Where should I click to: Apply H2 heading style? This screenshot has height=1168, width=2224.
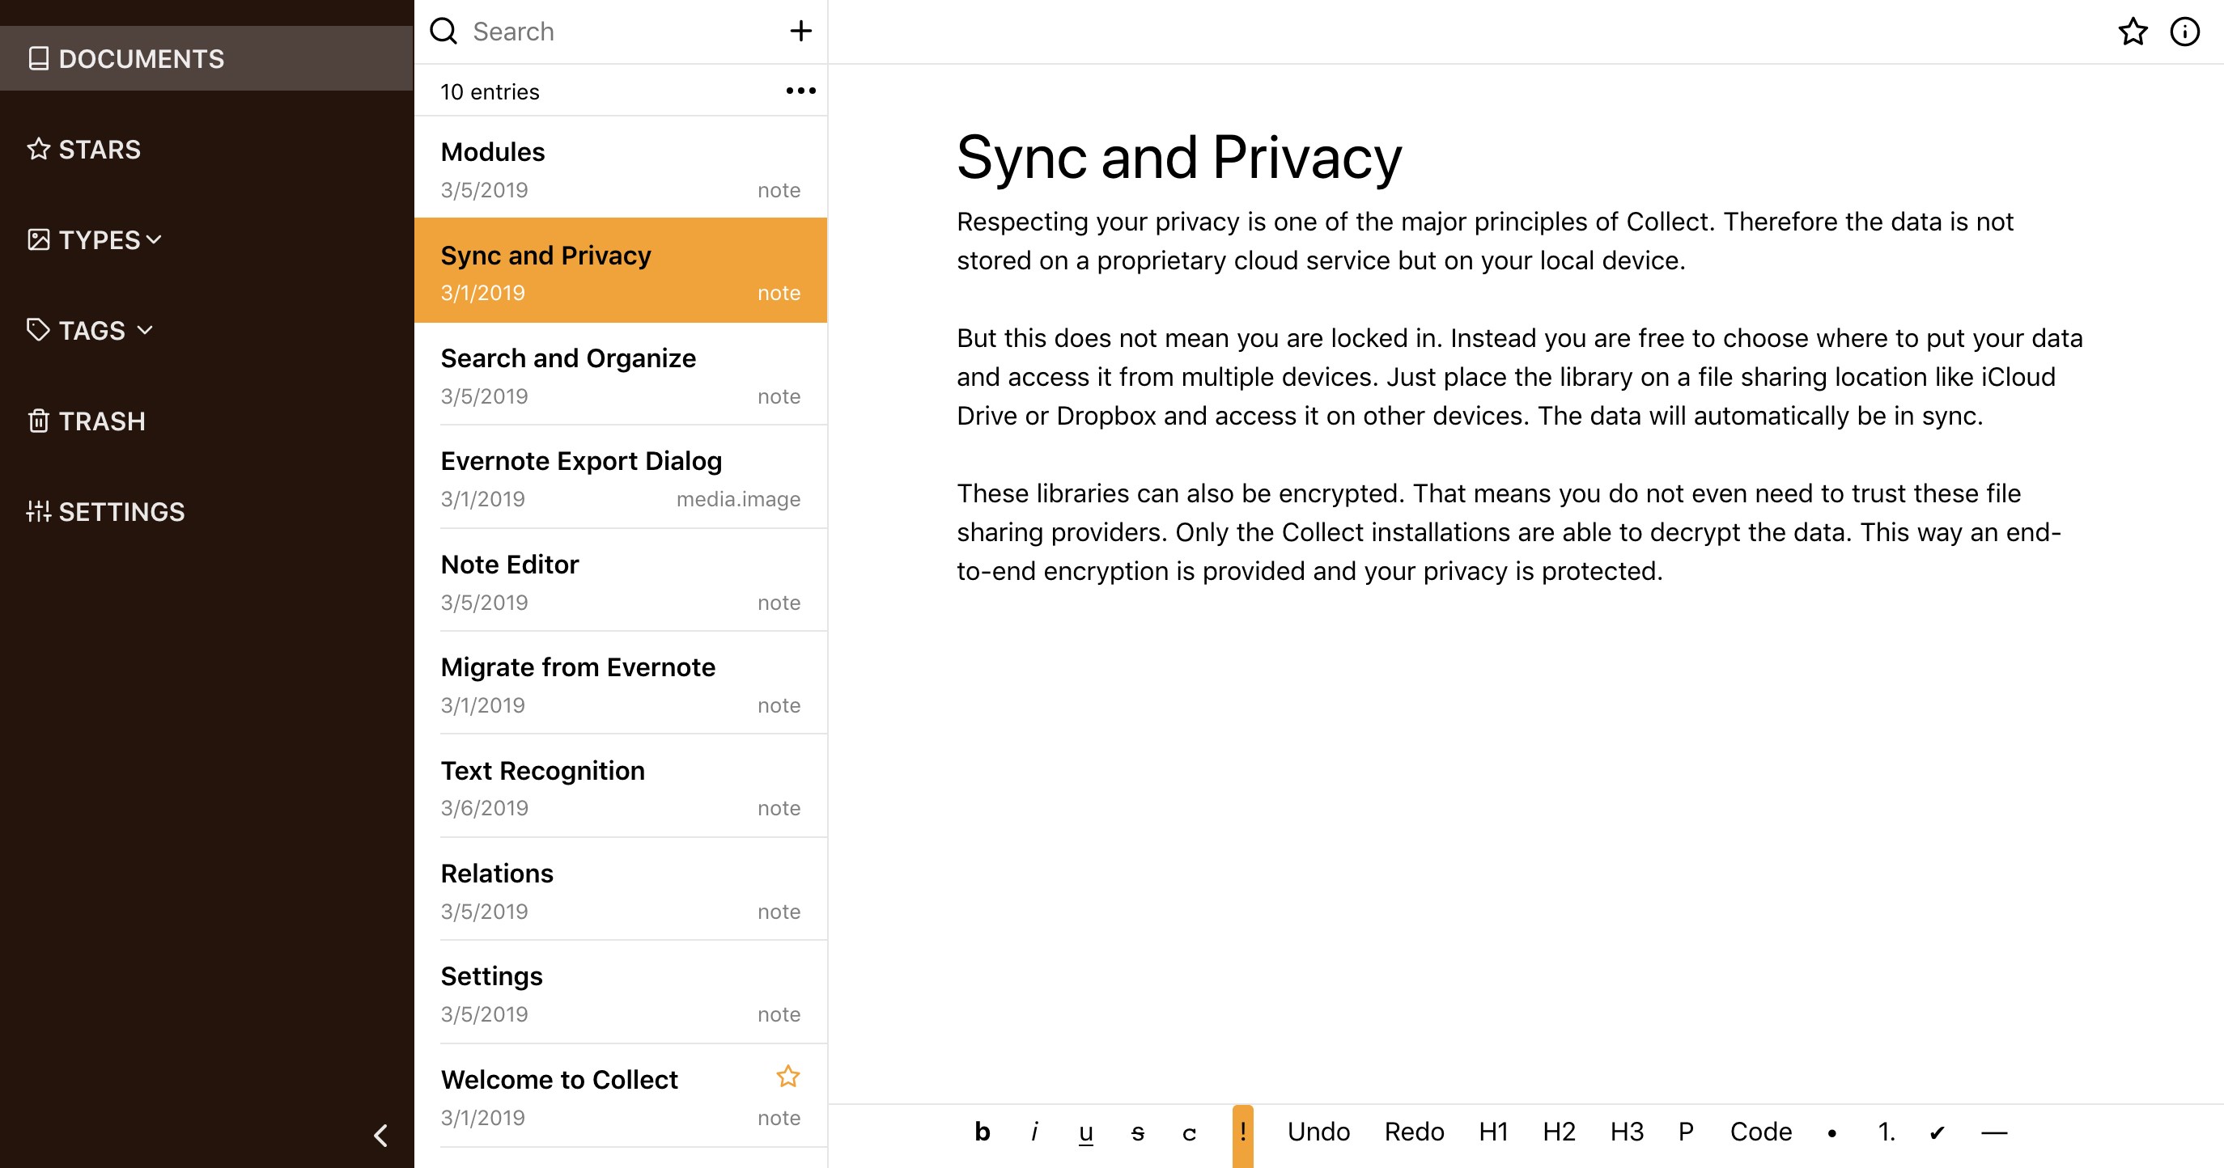(1559, 1132)
